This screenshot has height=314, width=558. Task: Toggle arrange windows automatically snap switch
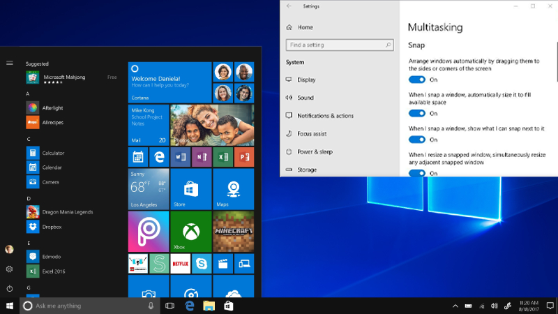pos(416,80)
